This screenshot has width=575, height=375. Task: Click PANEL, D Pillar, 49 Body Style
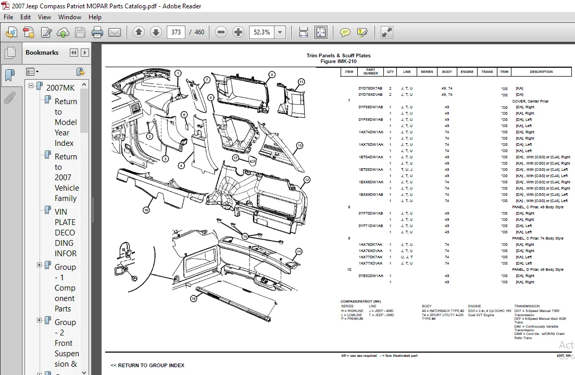tap(537, 269)
